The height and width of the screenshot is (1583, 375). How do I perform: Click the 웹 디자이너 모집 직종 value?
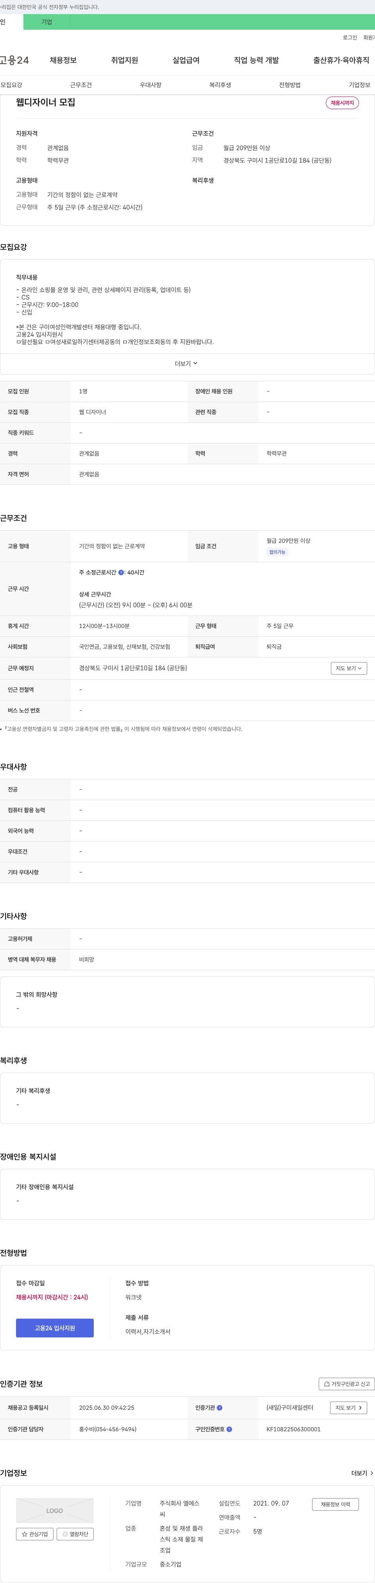click(x=93, y=412)
